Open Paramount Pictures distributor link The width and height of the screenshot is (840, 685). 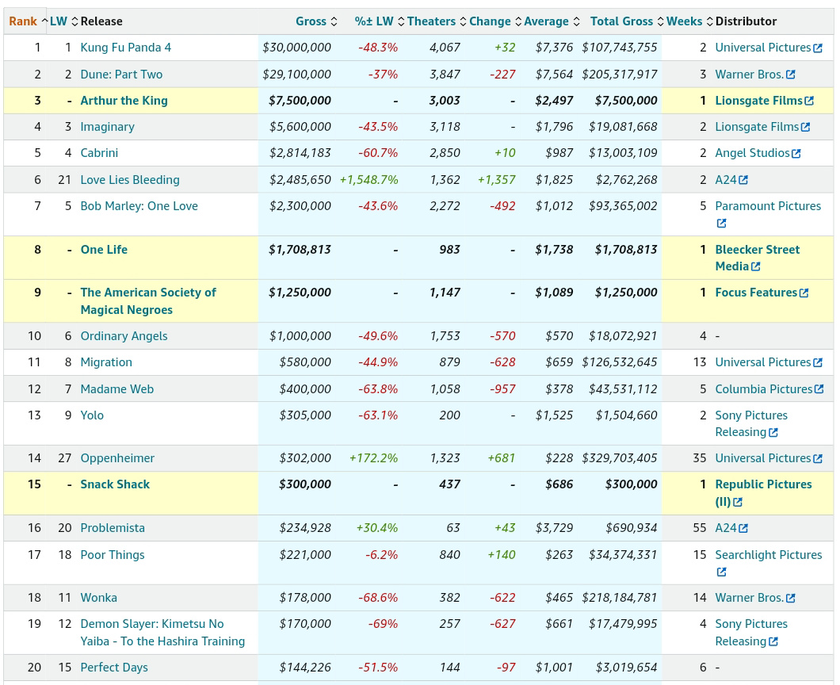coord(768,206)
